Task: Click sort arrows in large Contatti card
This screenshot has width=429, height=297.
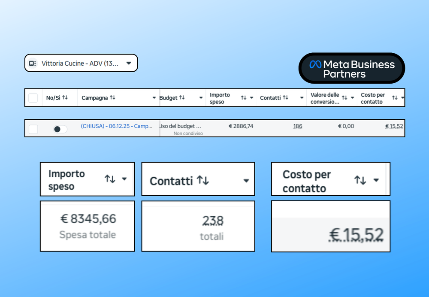Action: [x=203, y=180]
